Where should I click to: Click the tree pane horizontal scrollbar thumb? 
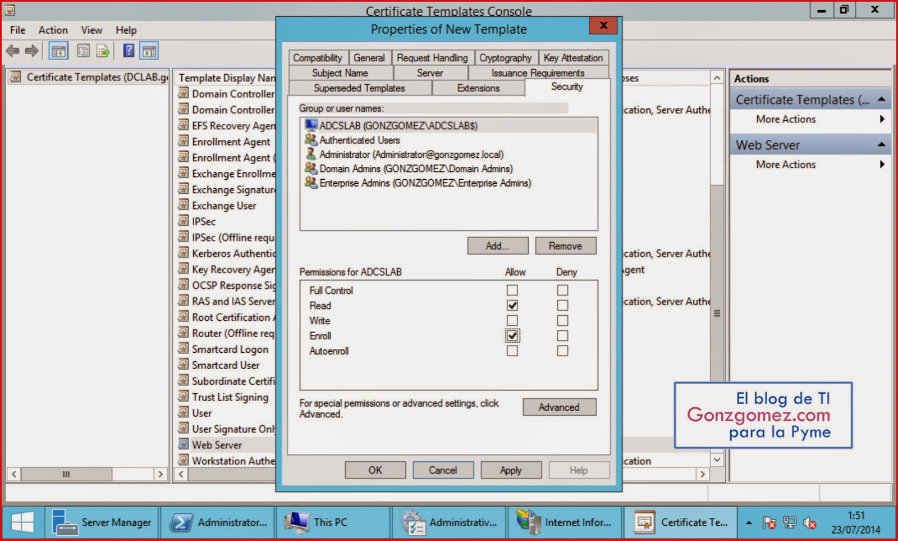66,474
